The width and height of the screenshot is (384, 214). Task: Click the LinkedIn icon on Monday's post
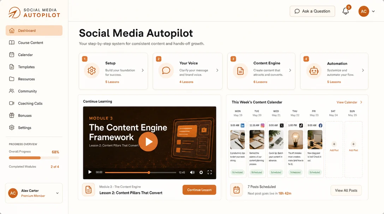point(242,125)
